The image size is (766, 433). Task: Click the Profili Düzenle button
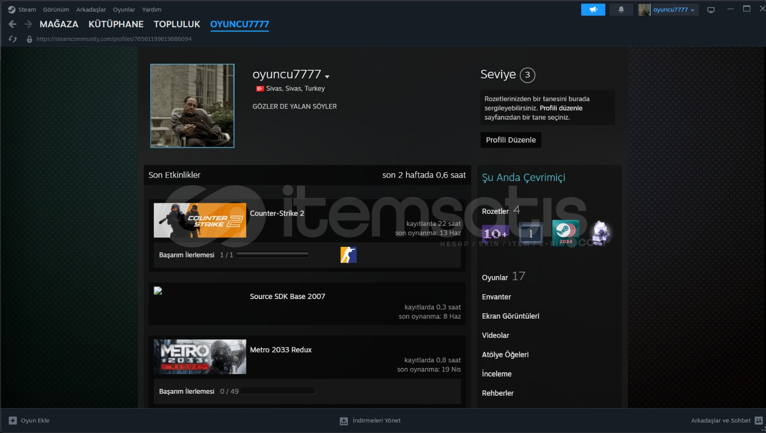point(511,140)
